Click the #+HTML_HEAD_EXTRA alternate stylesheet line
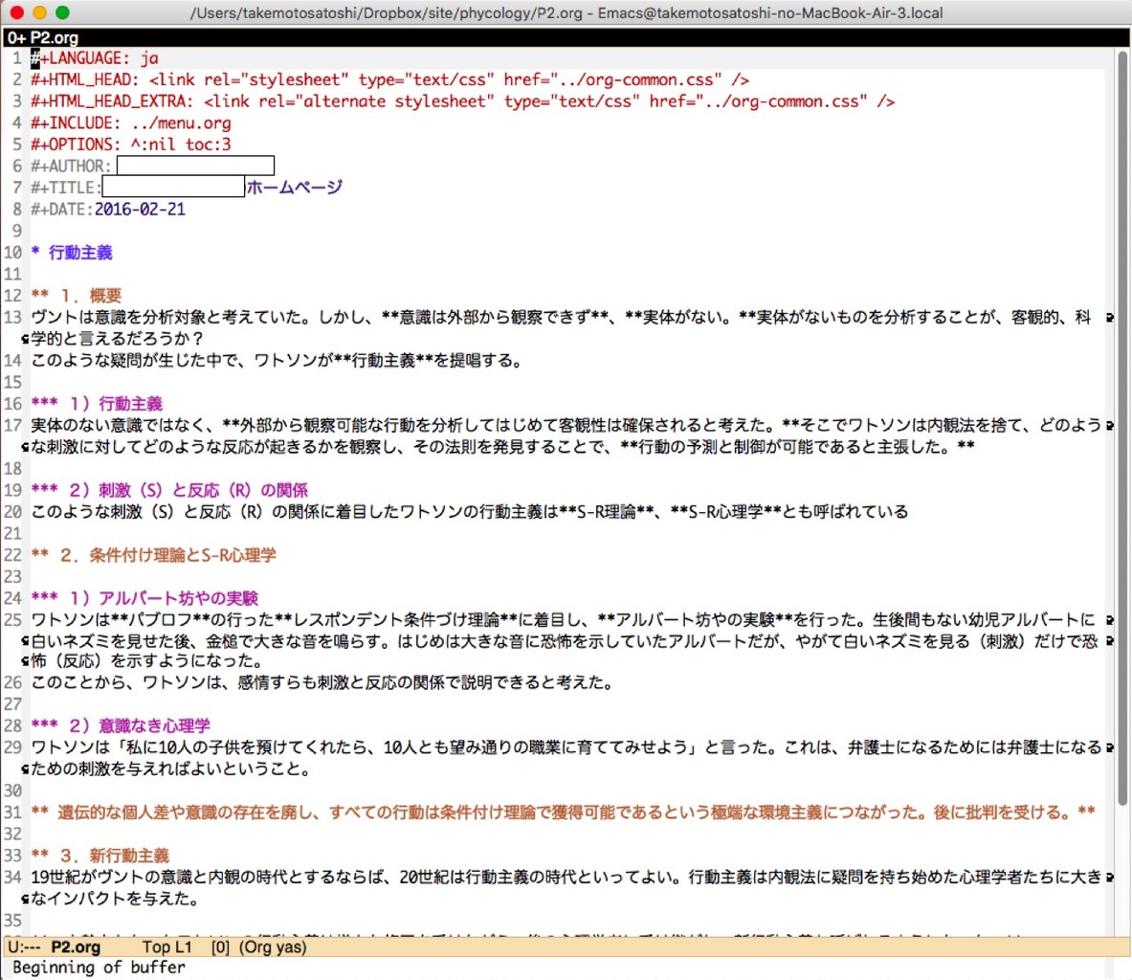Screen dimensions: 1132x980 click(463, 101)
